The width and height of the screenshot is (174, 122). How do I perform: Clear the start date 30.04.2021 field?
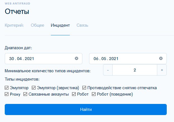(77, 59)
